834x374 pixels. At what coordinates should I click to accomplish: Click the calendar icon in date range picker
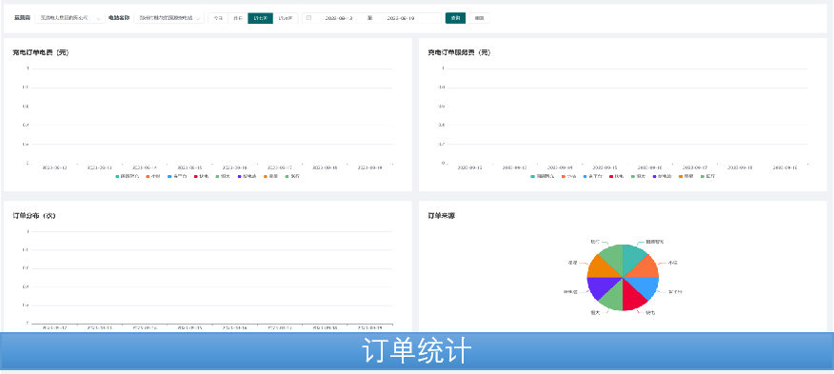click(308, 18)
